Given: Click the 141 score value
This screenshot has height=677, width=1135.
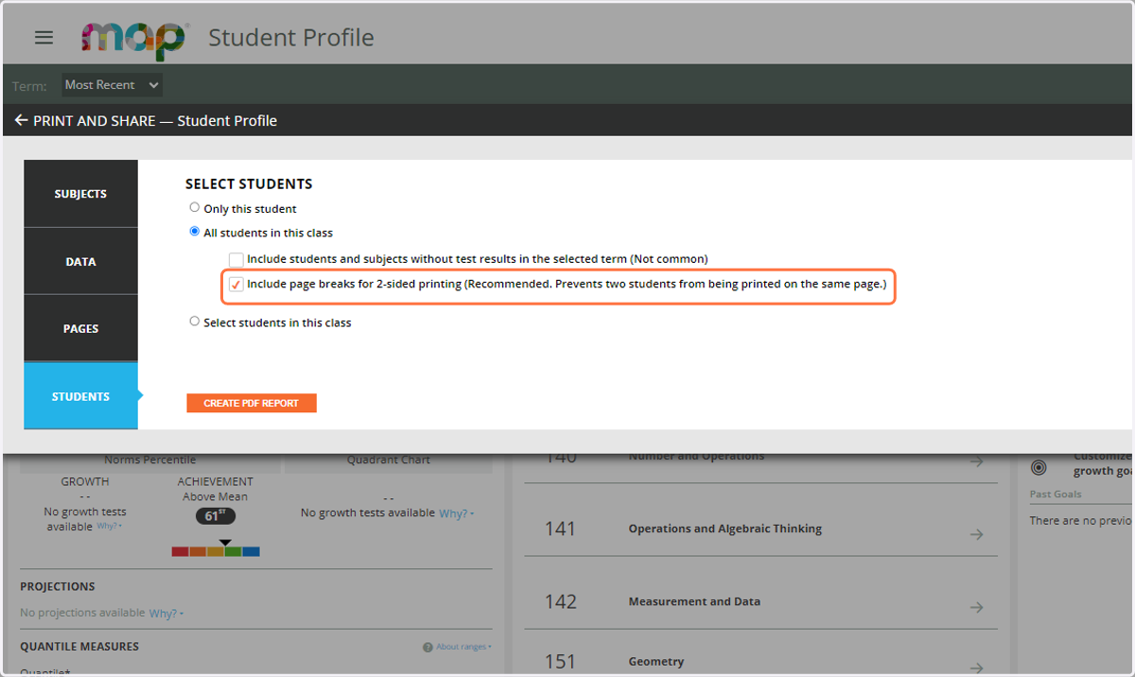Looking at the screenshot, I should (x=560, y=529).
